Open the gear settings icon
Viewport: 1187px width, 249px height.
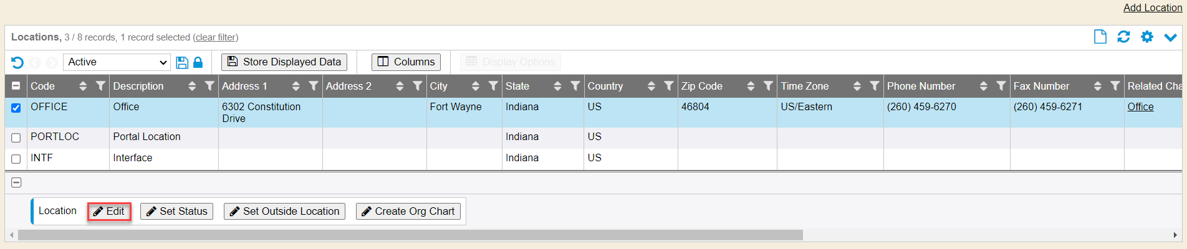click(1147, 37)
